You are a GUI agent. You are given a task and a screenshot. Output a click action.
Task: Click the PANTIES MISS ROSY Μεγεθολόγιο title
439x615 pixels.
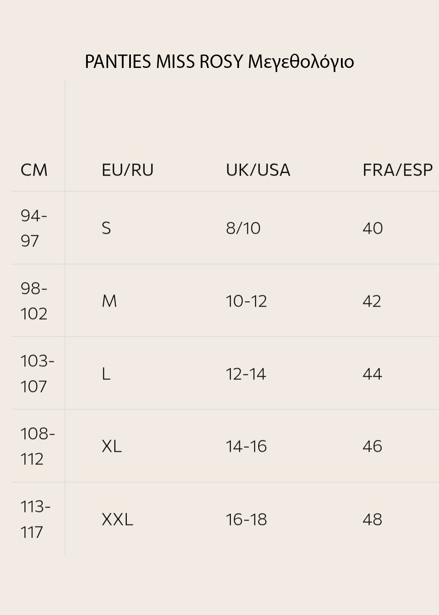click(x=219, y=62)
